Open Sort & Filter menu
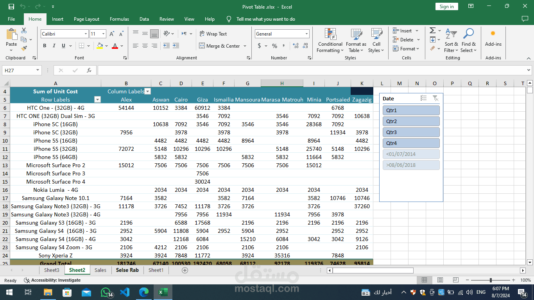Image resolution: width=534 pixels, height=300 pixels. [x=451, y=40]
